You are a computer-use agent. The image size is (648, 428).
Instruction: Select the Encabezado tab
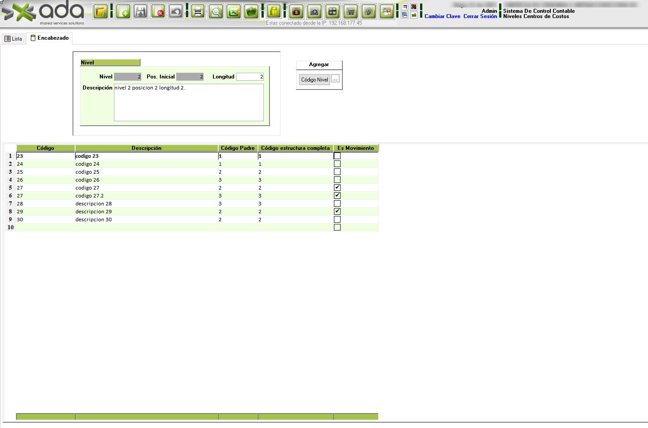click(x=49, y=38)
